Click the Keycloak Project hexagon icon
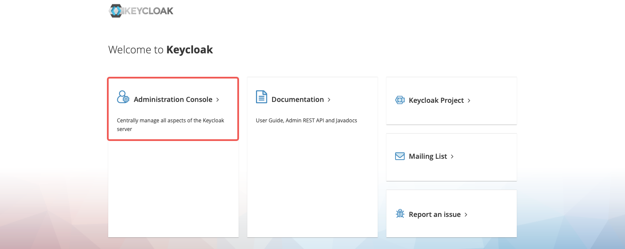Viewport: 625px width, 249px height. pos(400,100)
